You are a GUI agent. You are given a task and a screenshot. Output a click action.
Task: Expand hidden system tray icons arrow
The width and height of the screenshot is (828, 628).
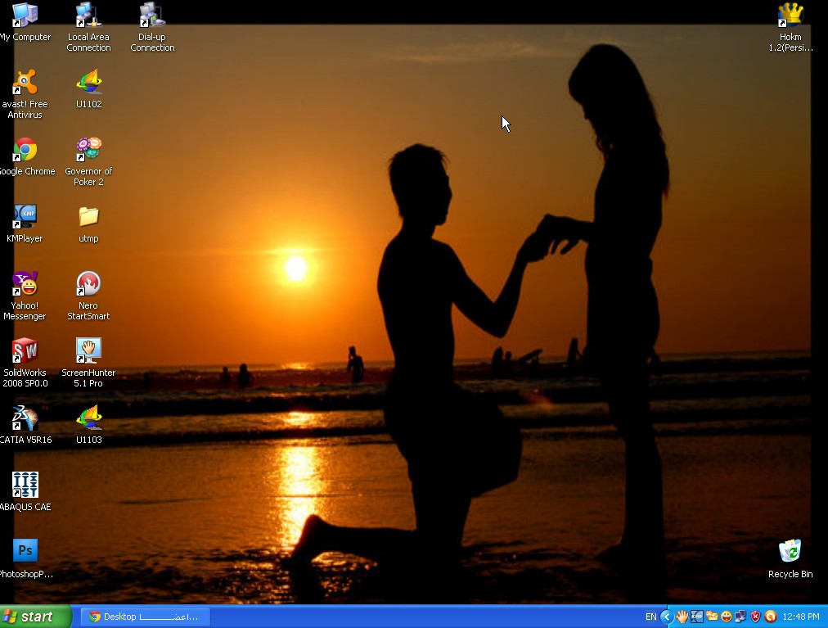(666, 617)
